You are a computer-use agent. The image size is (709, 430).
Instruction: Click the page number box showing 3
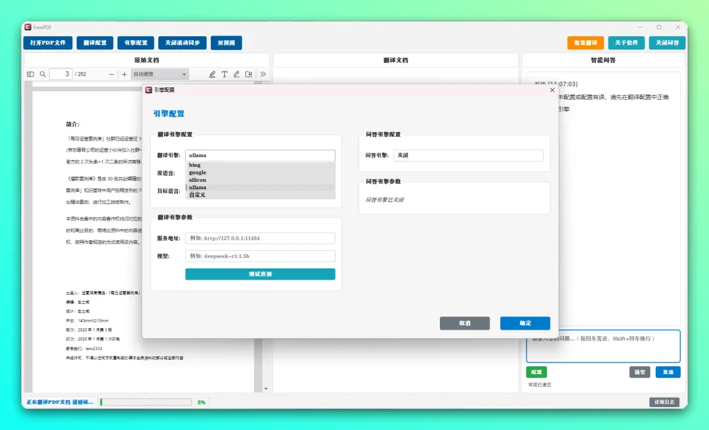(60, 74)
